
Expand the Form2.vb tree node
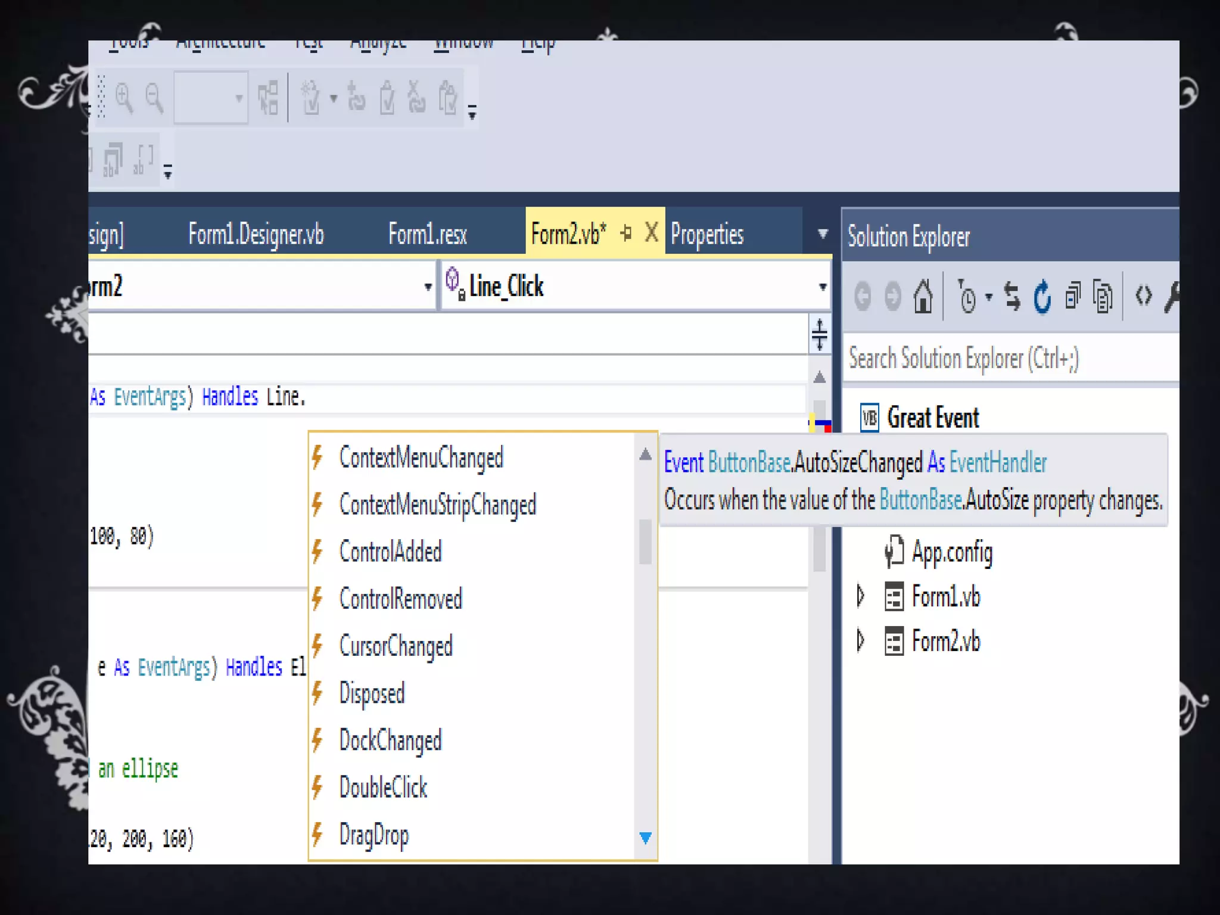pyautogui.click(x=860, y=640)
